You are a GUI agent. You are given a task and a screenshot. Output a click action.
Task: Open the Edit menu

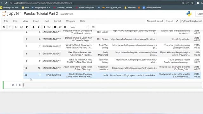coord(15,21)
